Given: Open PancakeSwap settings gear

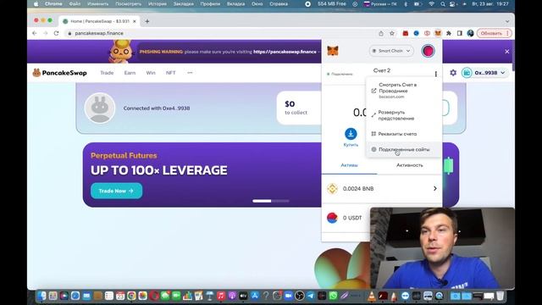Looking at the screenshot, I should point(453,73).
